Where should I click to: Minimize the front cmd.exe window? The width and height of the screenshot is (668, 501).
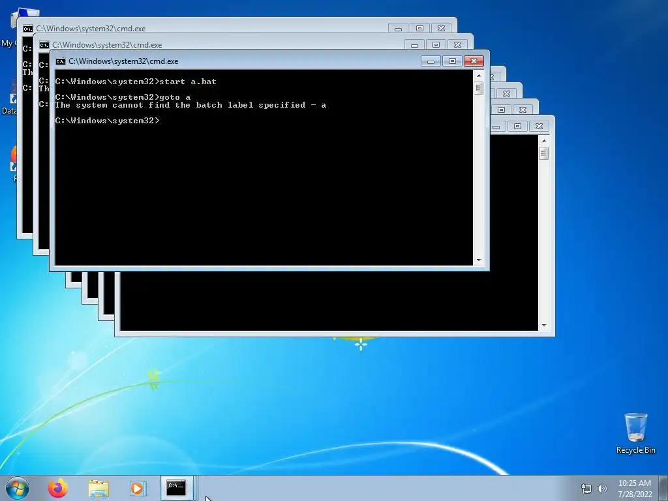(431, 61)
